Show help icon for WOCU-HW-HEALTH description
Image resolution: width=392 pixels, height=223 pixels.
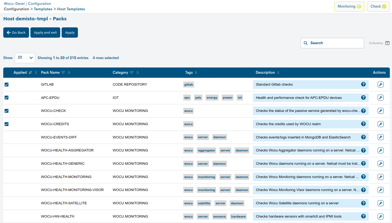363,216
